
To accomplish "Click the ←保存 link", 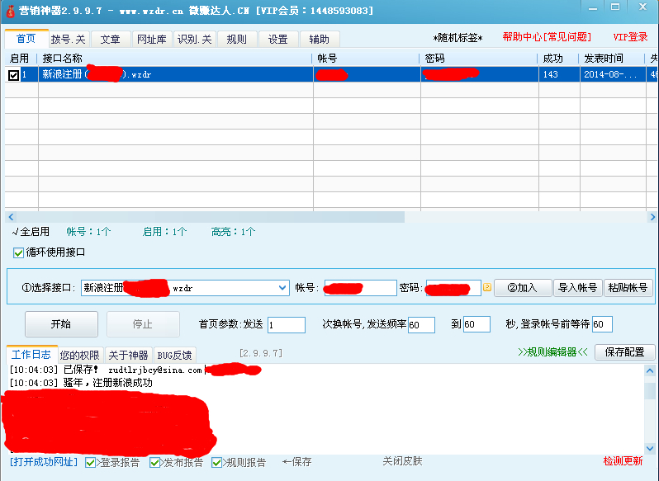I will [297, 462].
